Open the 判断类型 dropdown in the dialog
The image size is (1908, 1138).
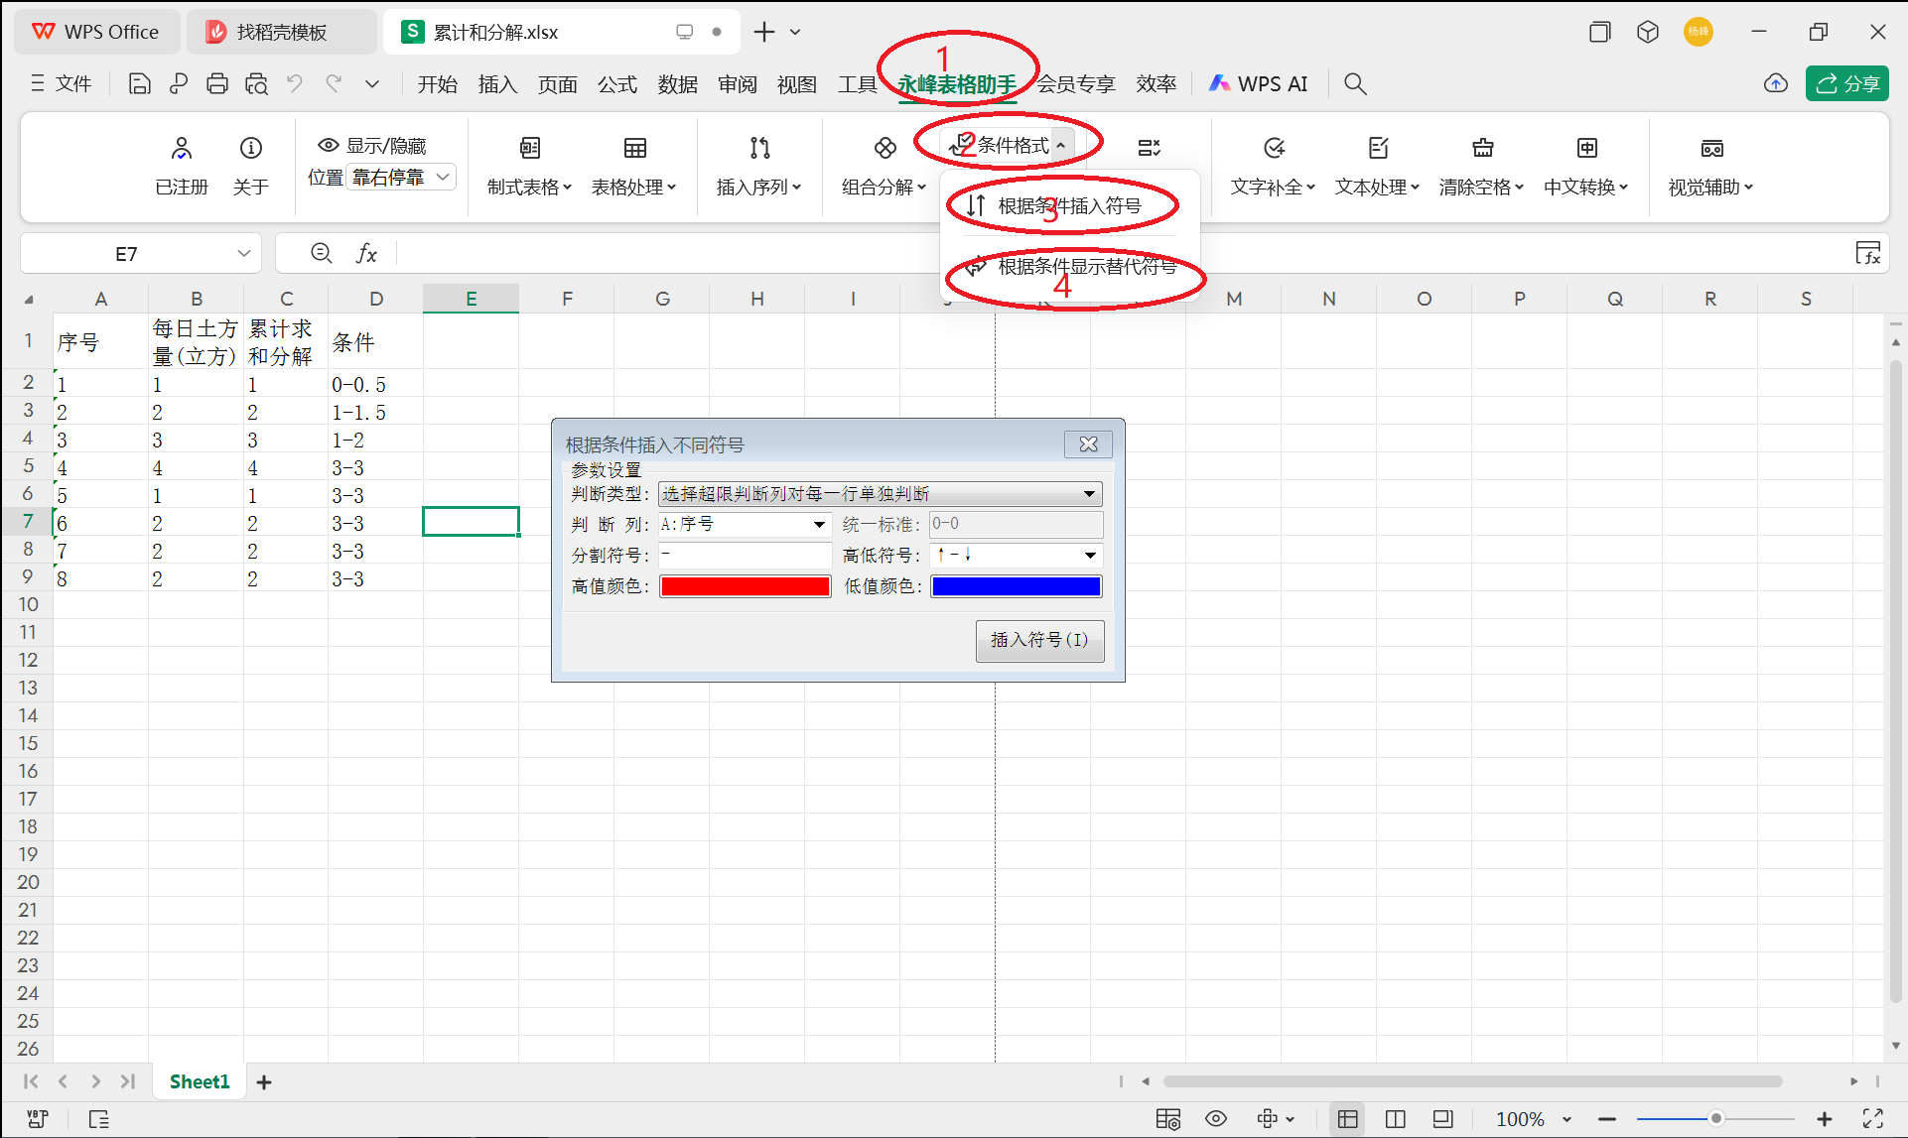pyautogui.click(x=1089, y=493)
